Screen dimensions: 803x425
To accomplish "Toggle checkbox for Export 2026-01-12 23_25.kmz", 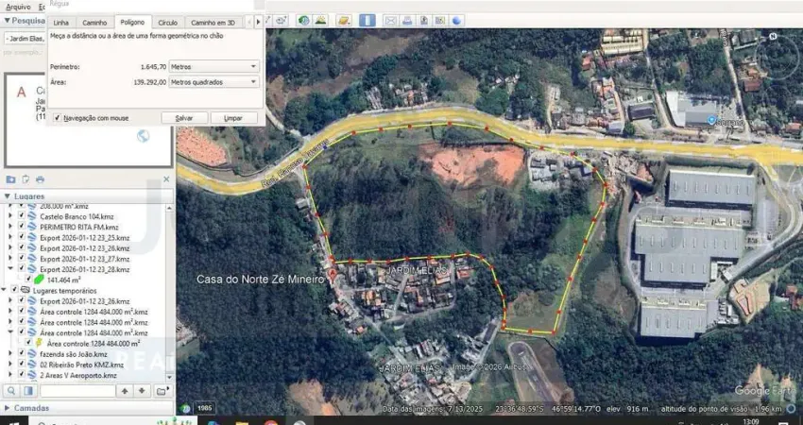I will [x=21, y=238].
